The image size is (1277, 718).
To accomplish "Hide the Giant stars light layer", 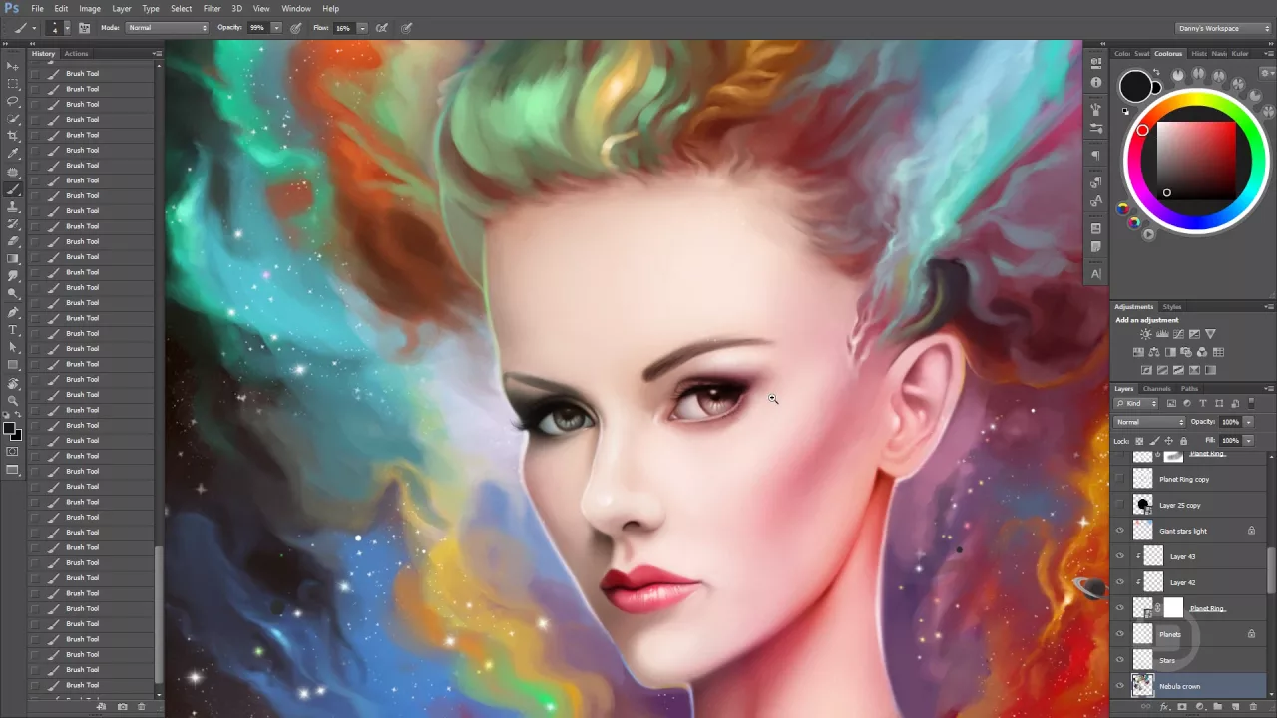I will [x=1119, y=531].
